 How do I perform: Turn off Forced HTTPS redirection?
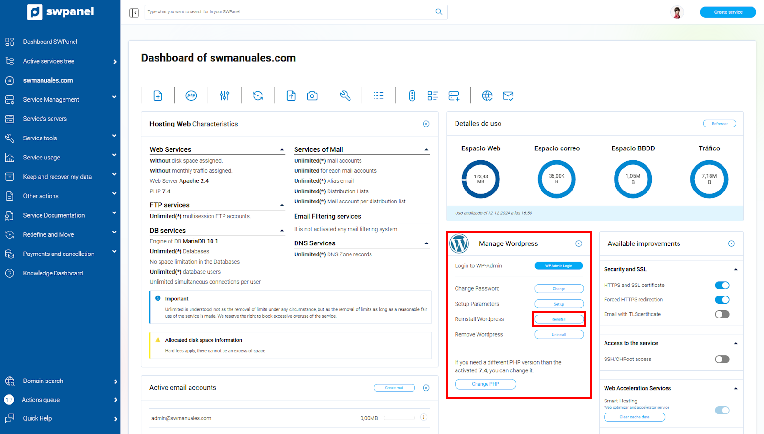tap(722, 300)
